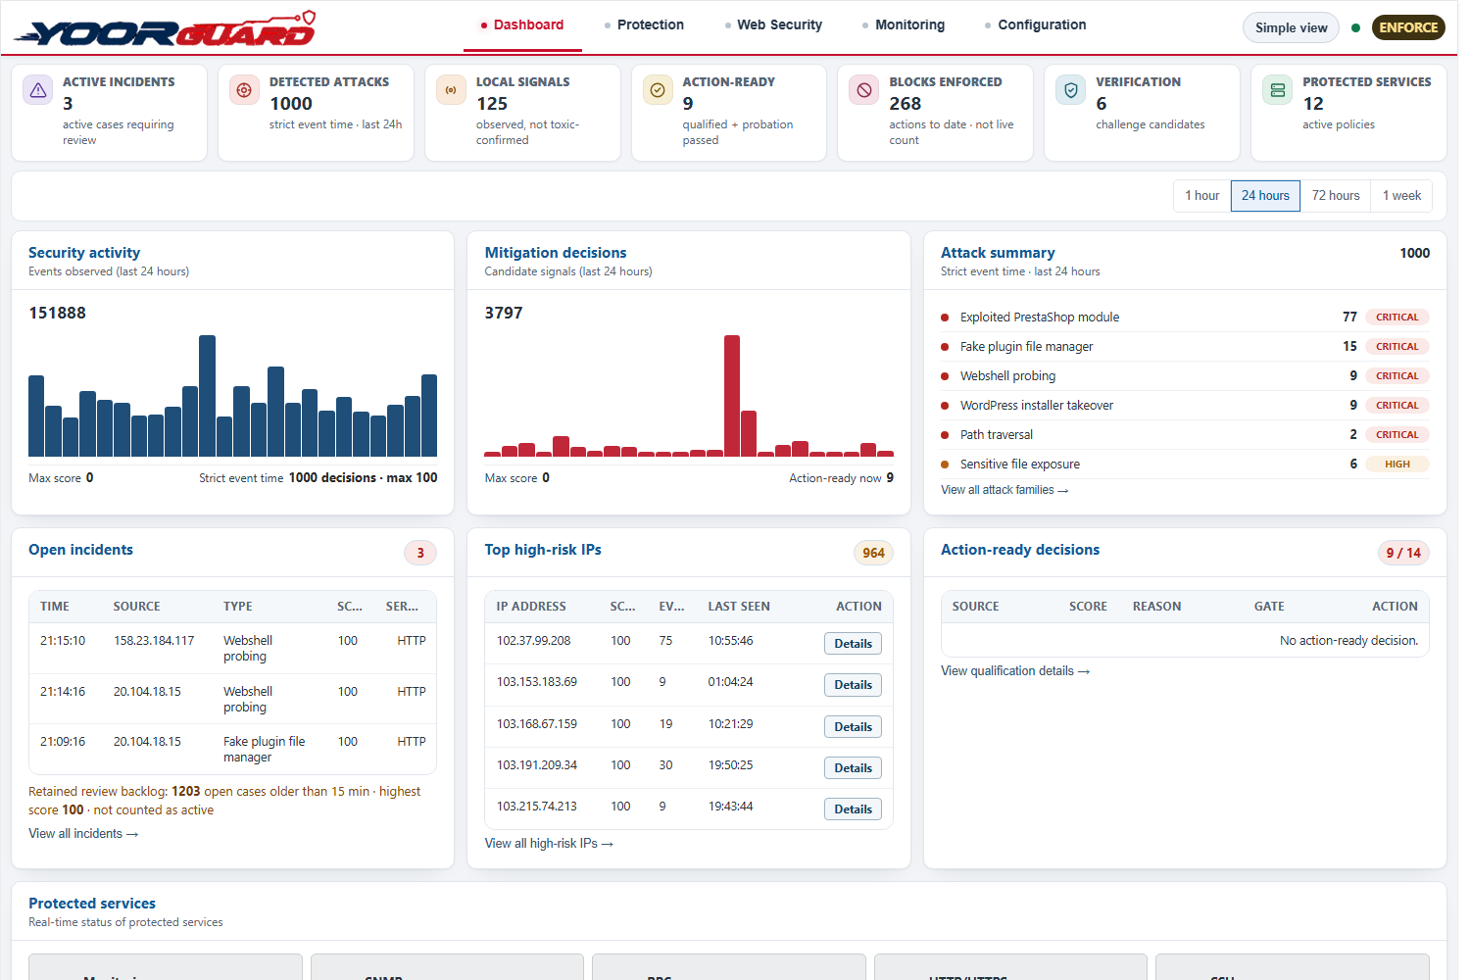
Task: Open the Web Security tab
Action: (x=773, y=25)
